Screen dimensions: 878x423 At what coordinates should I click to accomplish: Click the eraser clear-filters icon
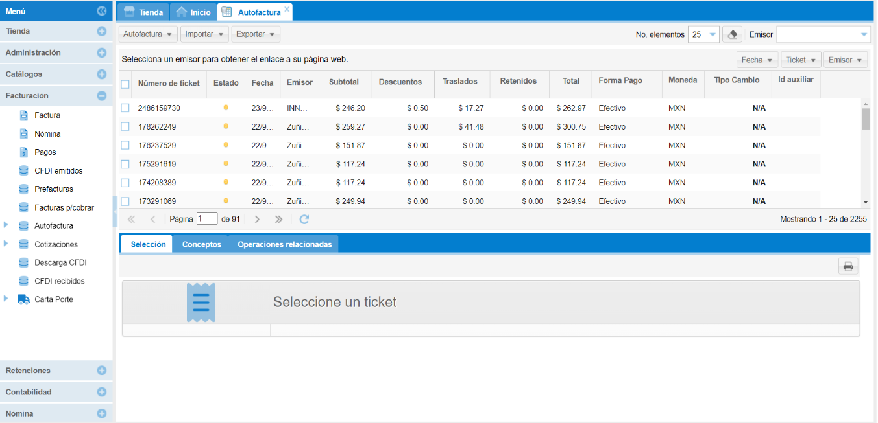[x=732, y=34]
